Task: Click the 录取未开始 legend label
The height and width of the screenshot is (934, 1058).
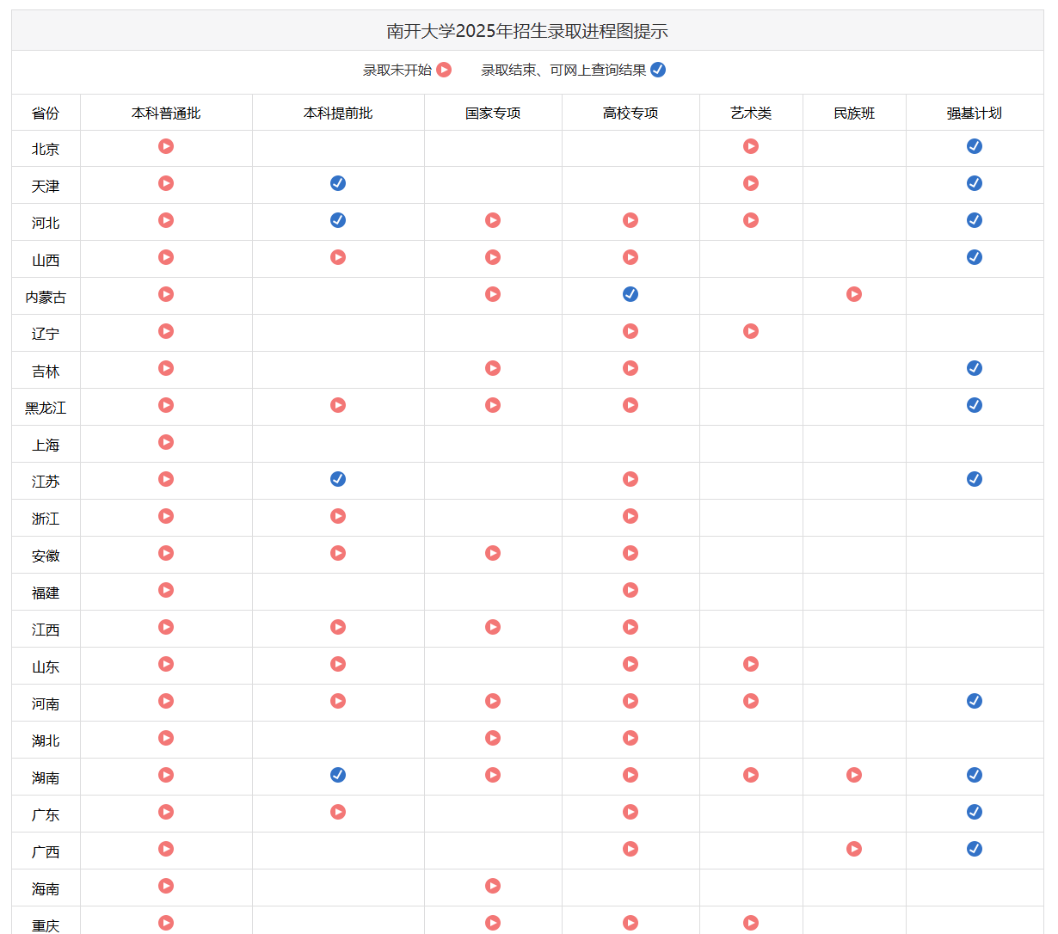Action: tap(397, 70)
